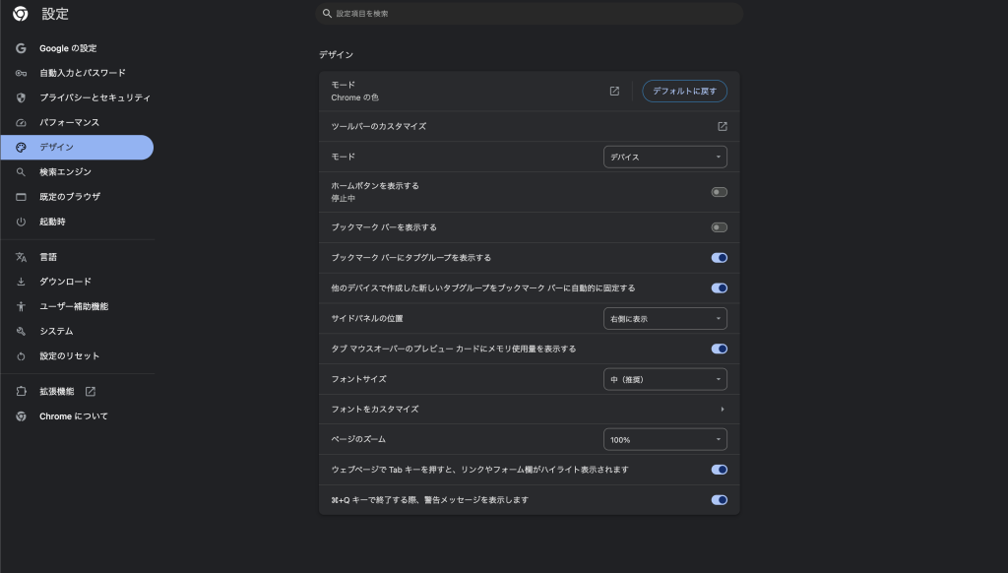Click the magnifier icon for 検索エンジン
Viewport: 1008px width, 573px height.
pos(21,172)
